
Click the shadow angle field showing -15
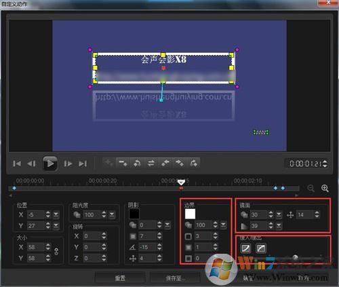(x=147, y=247)
